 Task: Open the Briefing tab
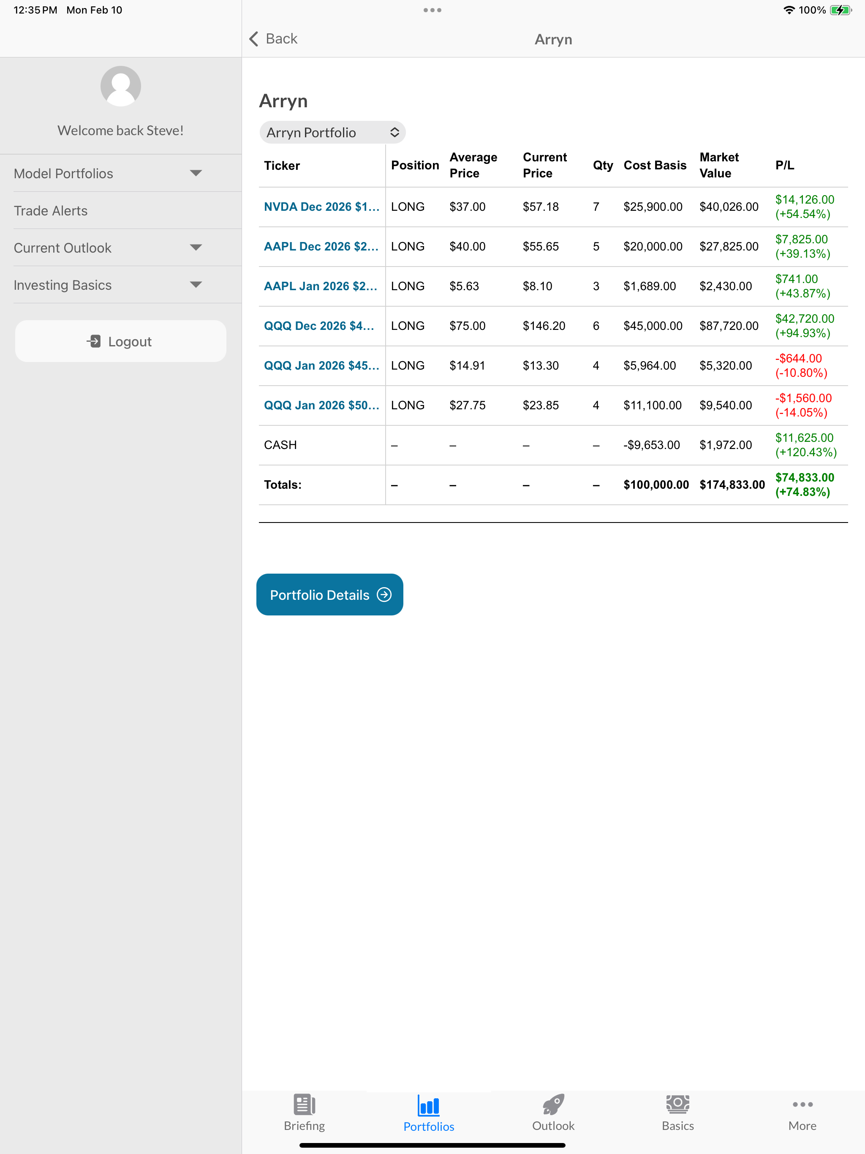click(x=304, y=1113)
